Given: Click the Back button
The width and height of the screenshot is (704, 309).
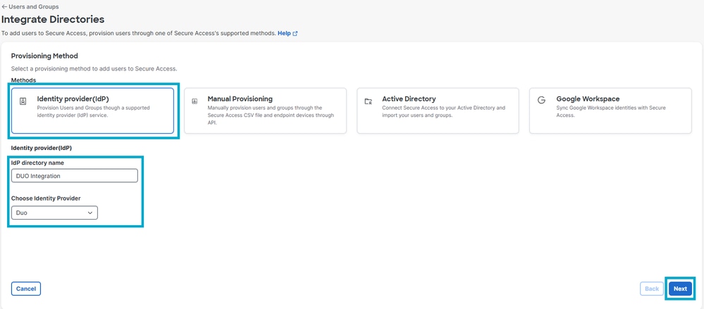Looking at the screenshot, I should point(651,289).
